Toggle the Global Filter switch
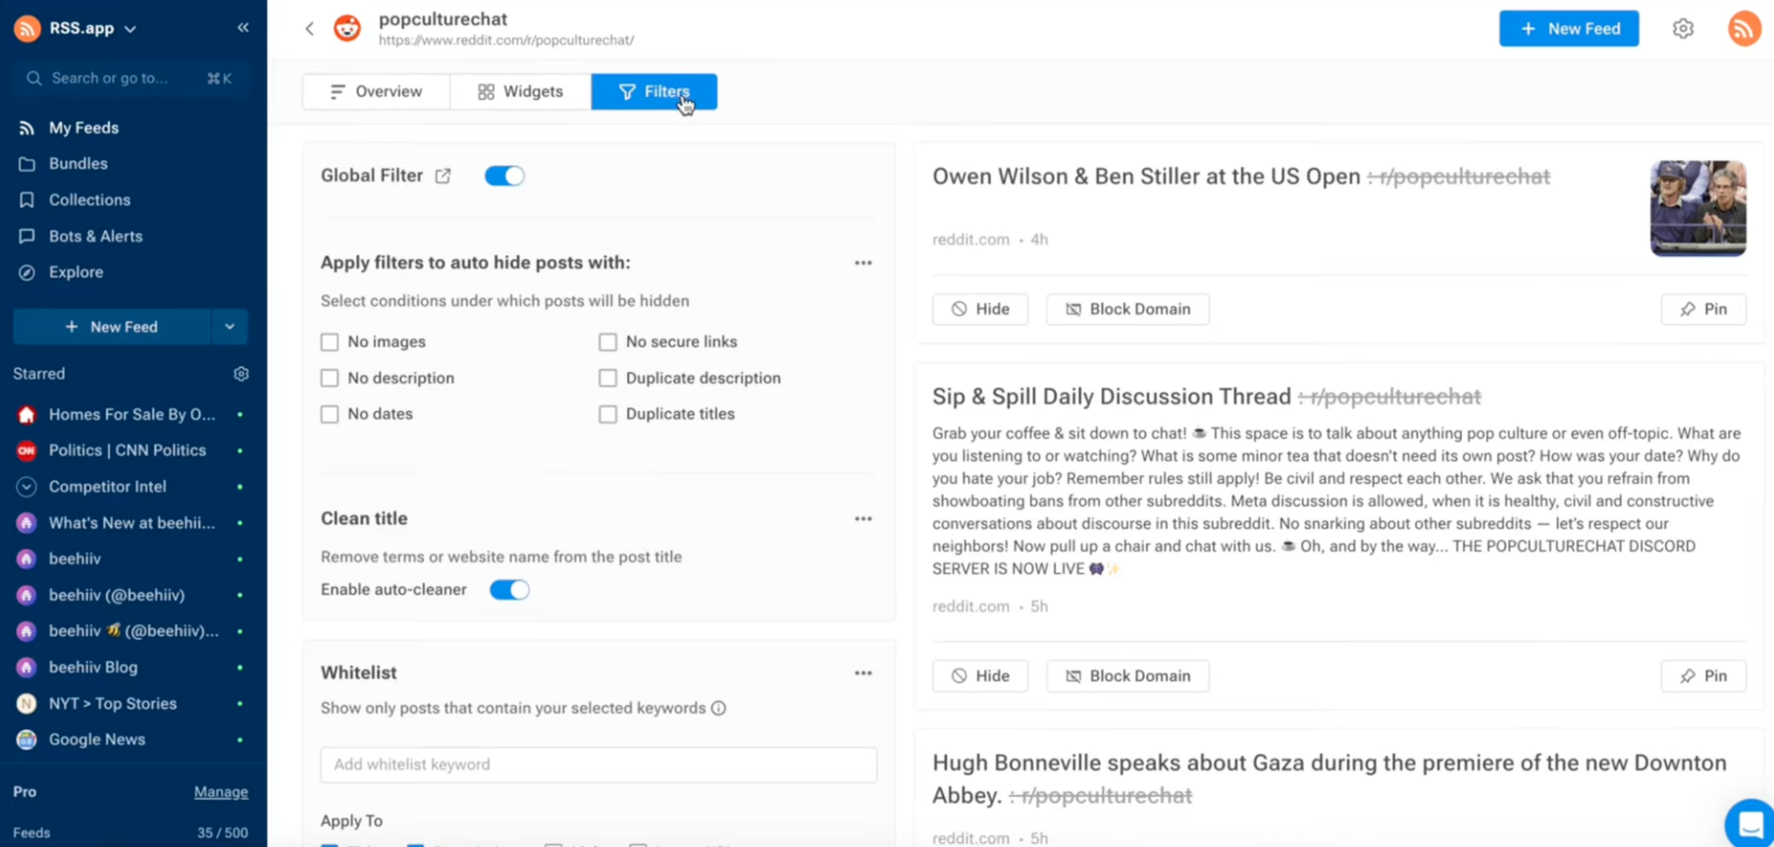This screenshot has width=1774, height=847. (x=504, y=176)
